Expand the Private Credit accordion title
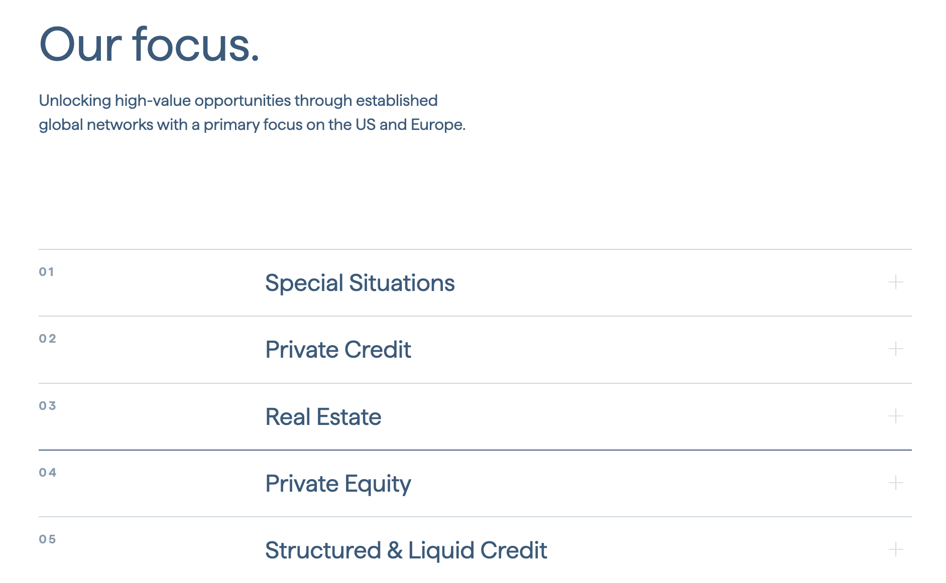This screenshot has height=583, width=946. point(338,350)
